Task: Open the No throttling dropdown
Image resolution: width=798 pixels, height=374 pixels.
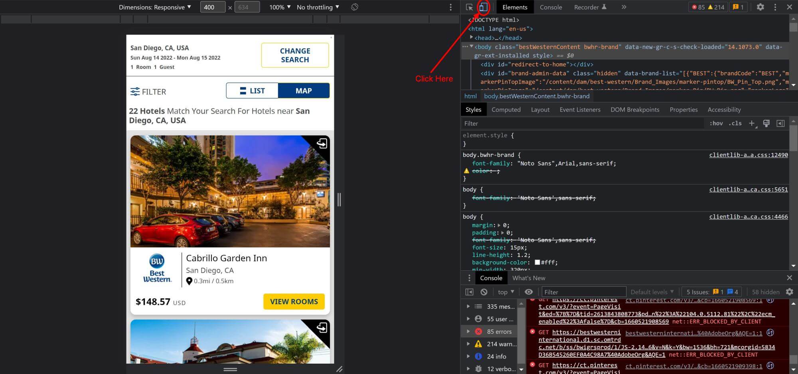Action: click(x=318, y=7)
